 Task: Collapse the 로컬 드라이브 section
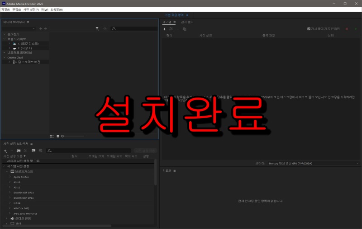(5, 39)
